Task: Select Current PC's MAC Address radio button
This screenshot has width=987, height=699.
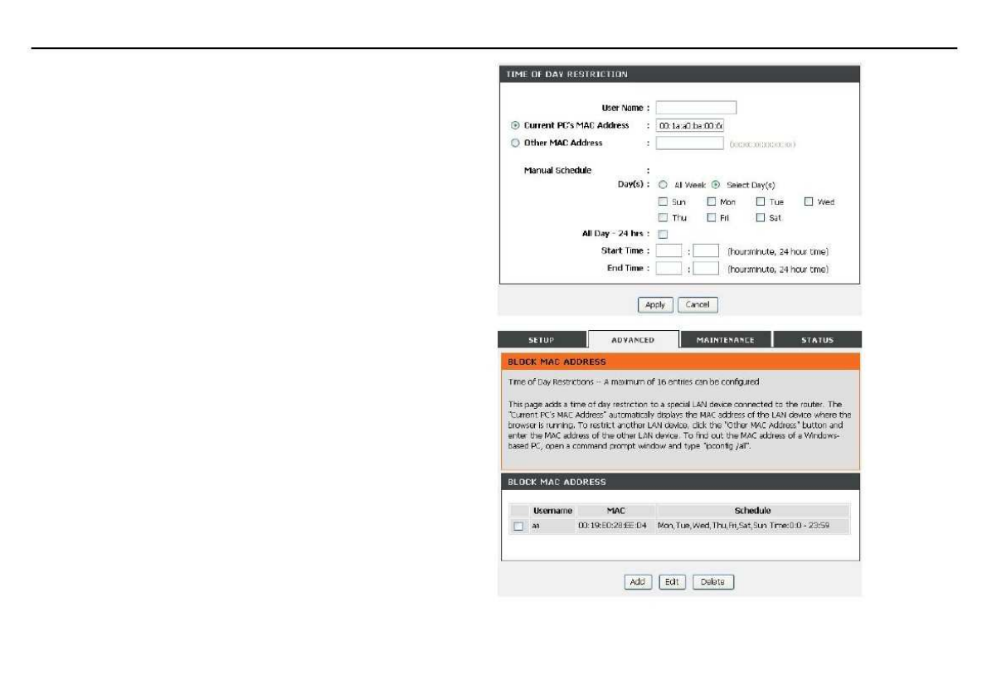Action: pos(516,125)
